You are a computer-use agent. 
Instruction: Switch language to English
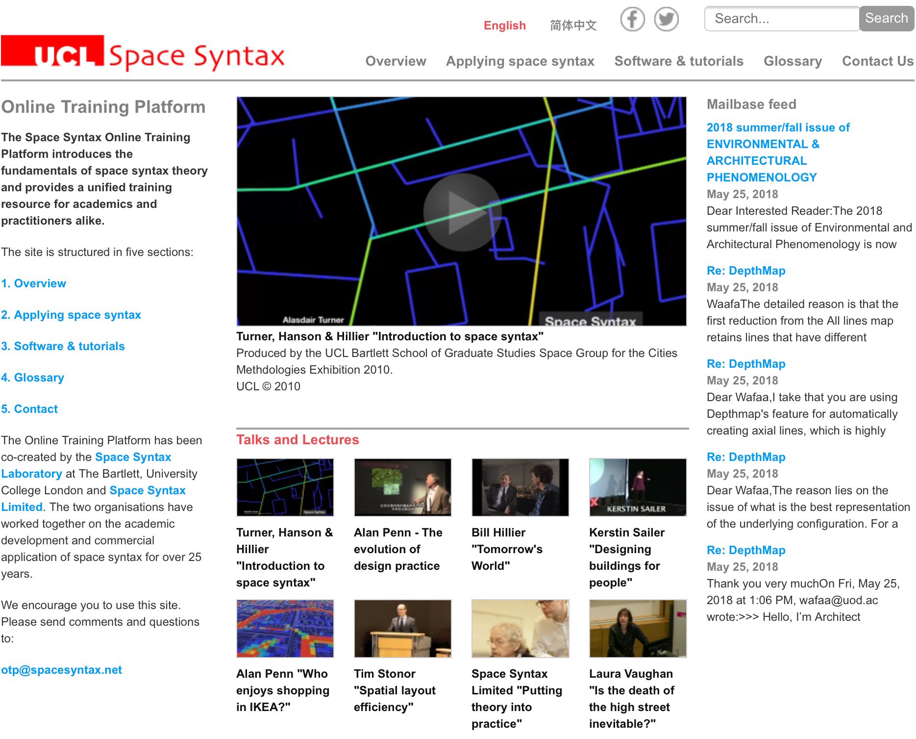[x=504, y=25]
